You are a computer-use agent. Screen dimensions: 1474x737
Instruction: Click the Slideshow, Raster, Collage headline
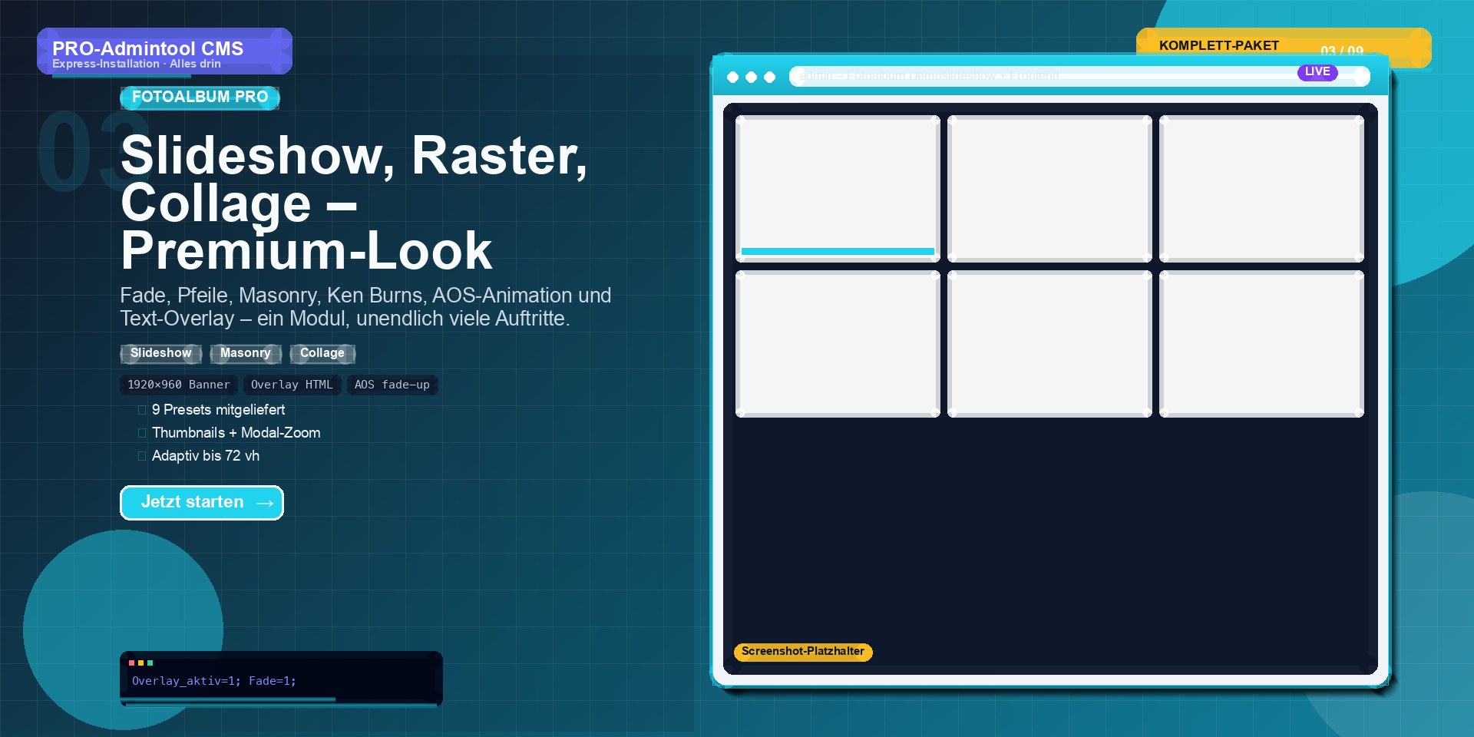354,203
